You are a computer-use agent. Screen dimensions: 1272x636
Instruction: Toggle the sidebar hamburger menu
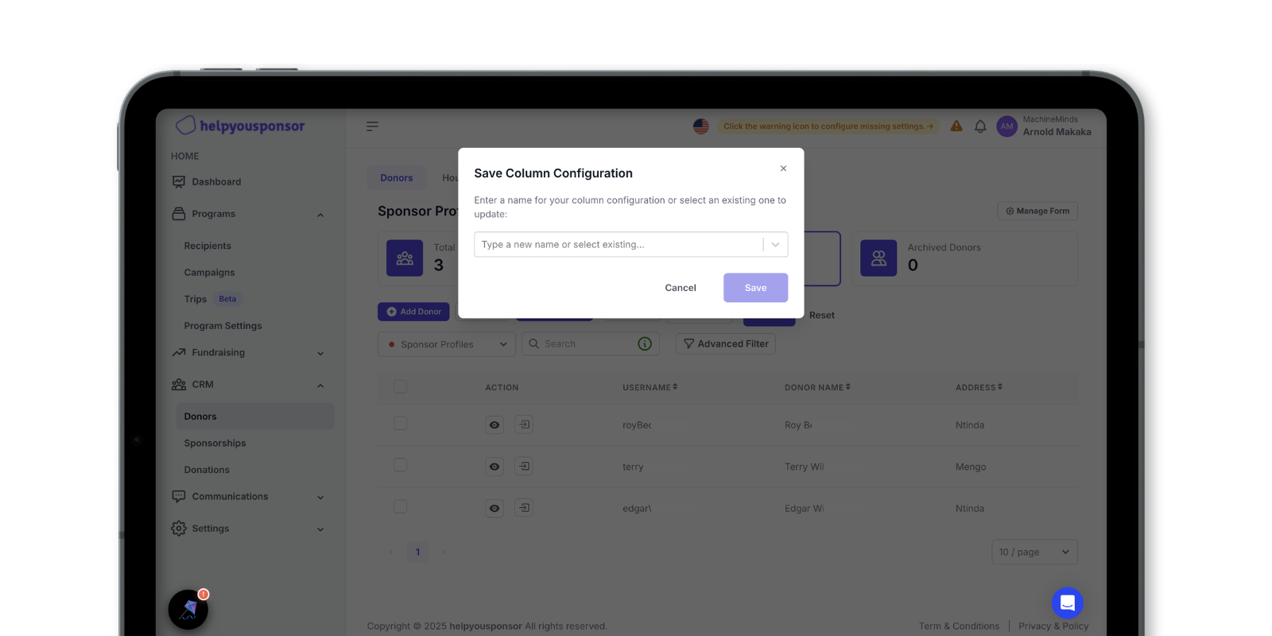point(372,126)
